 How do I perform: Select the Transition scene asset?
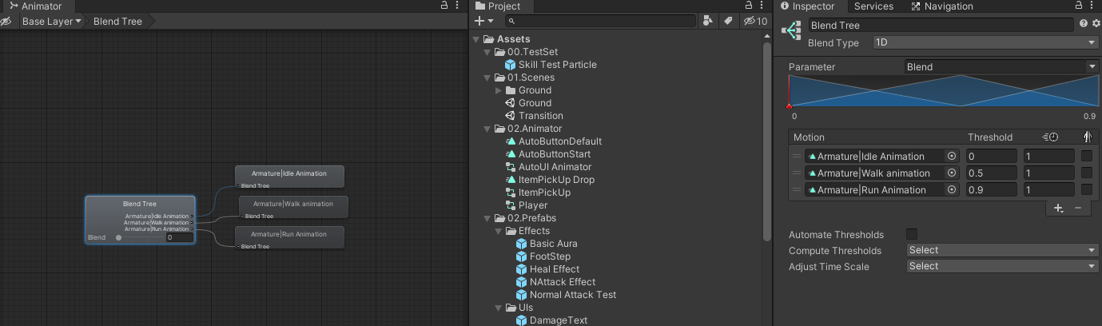pyautogui.click(x=534, y=116)
